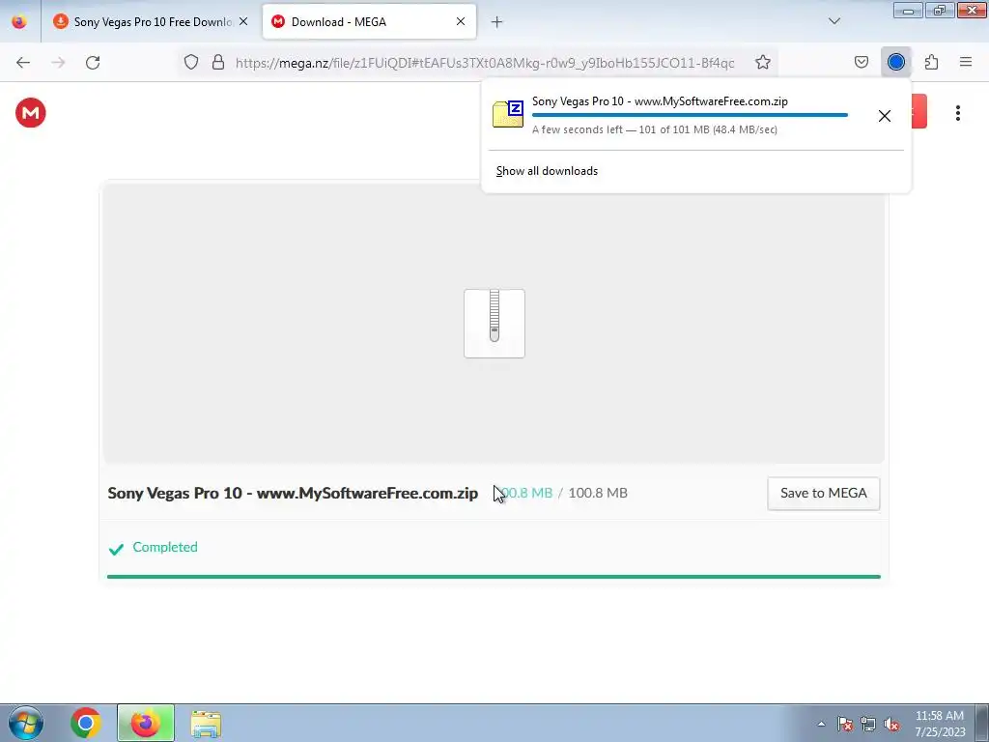Reload the current page

93,63
